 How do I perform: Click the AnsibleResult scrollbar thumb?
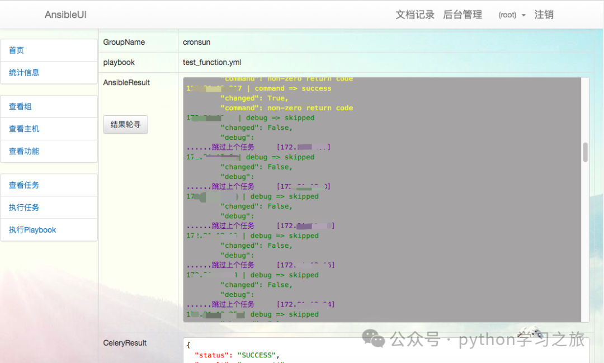click(585, 152)
